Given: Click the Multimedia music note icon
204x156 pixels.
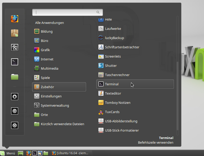Looking at the screenshot, I should coord(37,68).
